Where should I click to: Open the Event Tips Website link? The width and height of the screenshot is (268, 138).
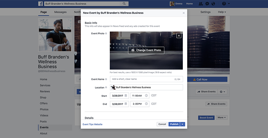pyautogui.click(x=92, y=125)
